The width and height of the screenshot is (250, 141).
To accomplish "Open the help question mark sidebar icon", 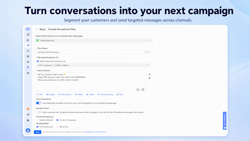I will pyautogui.click(x=28, y=120).
